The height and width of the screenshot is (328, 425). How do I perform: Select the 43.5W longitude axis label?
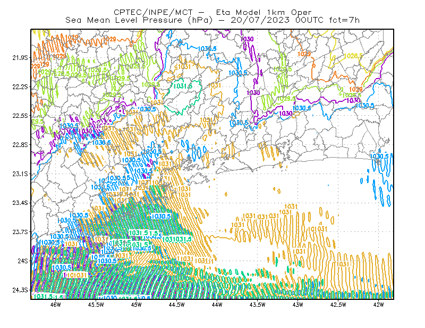click(258, 305)
